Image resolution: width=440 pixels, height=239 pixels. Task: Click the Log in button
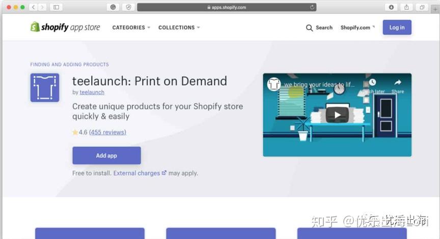click(x=397, y=27)
